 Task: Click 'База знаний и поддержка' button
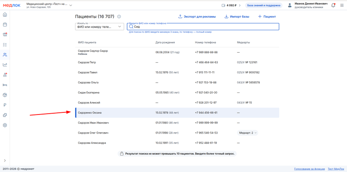(x=264, y=6)
